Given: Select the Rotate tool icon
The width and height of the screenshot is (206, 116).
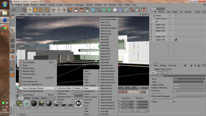Looking at the screenshot, I should click(x=41, y=10).
